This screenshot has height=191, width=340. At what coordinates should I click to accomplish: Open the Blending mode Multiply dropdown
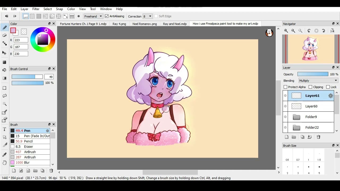(318, 81)
